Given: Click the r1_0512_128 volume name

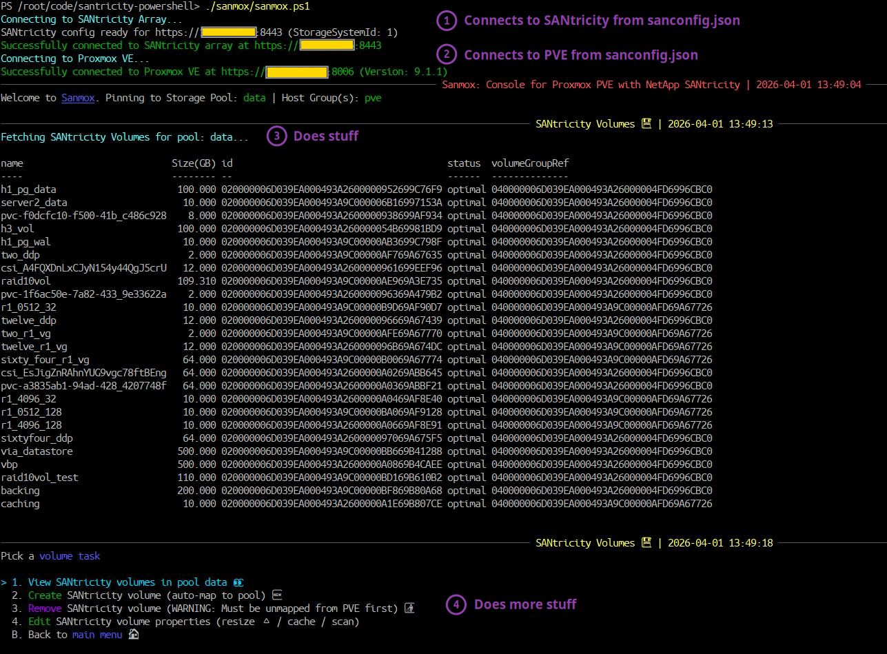Looking at the screenshot, I should point(31,412).
